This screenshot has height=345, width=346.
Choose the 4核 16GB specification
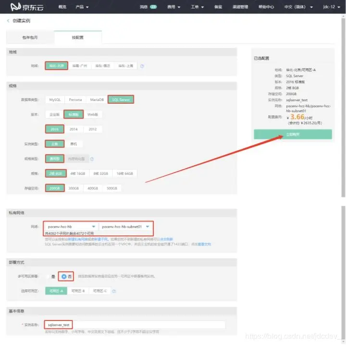coord(78,173)
